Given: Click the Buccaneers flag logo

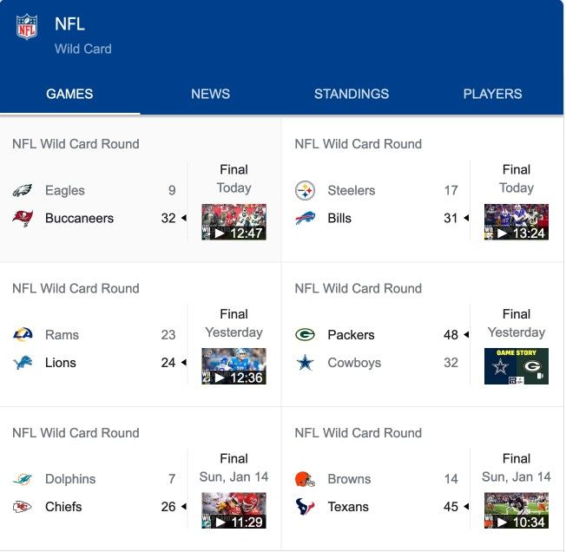Looking at the screenshot, I should [23, 218].
